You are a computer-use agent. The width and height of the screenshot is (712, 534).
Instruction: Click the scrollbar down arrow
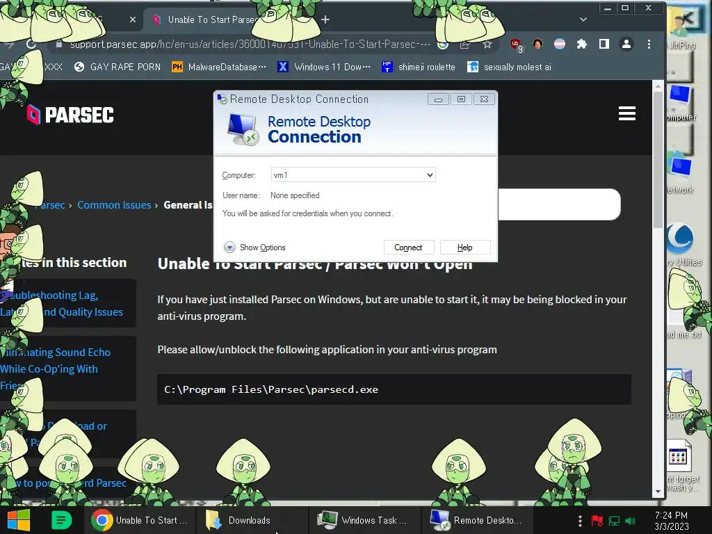pos(658,492)
